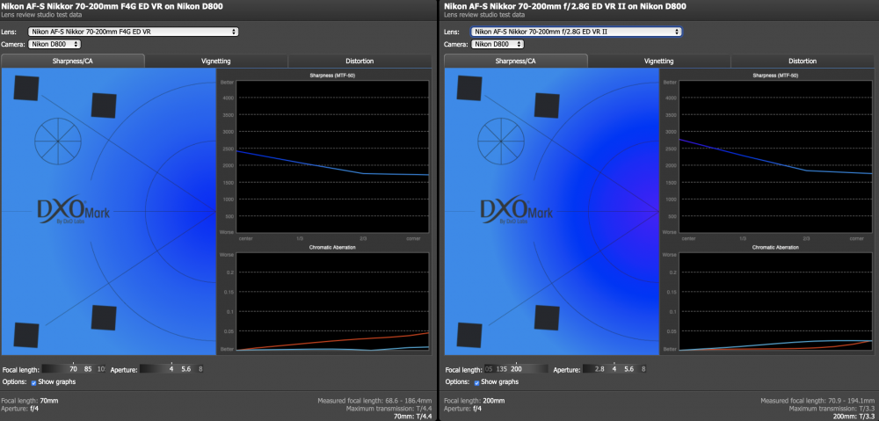Click 'Focal length: 70mm' summary text
The width and height of the screenshot is (879, 421).
tap(30, 401)
